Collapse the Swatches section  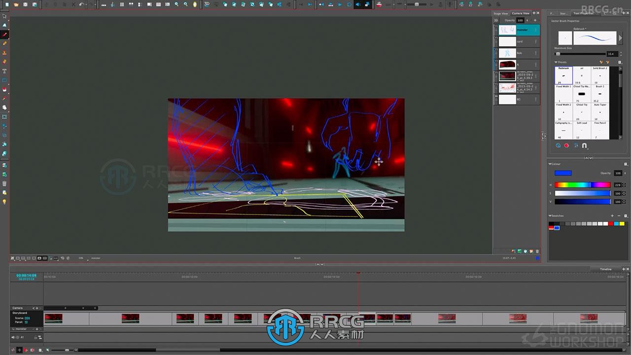click(550, 215)
